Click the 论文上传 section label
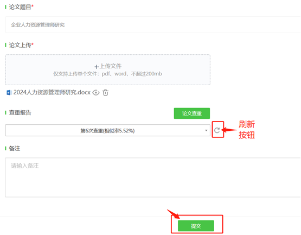 (20, 45)
